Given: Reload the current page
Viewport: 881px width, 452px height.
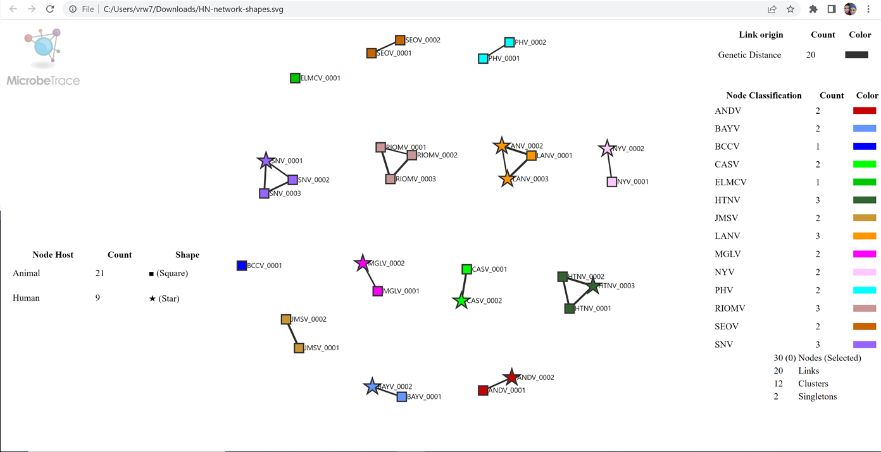Looking at the screenshot, I should (x=49, y=9).
